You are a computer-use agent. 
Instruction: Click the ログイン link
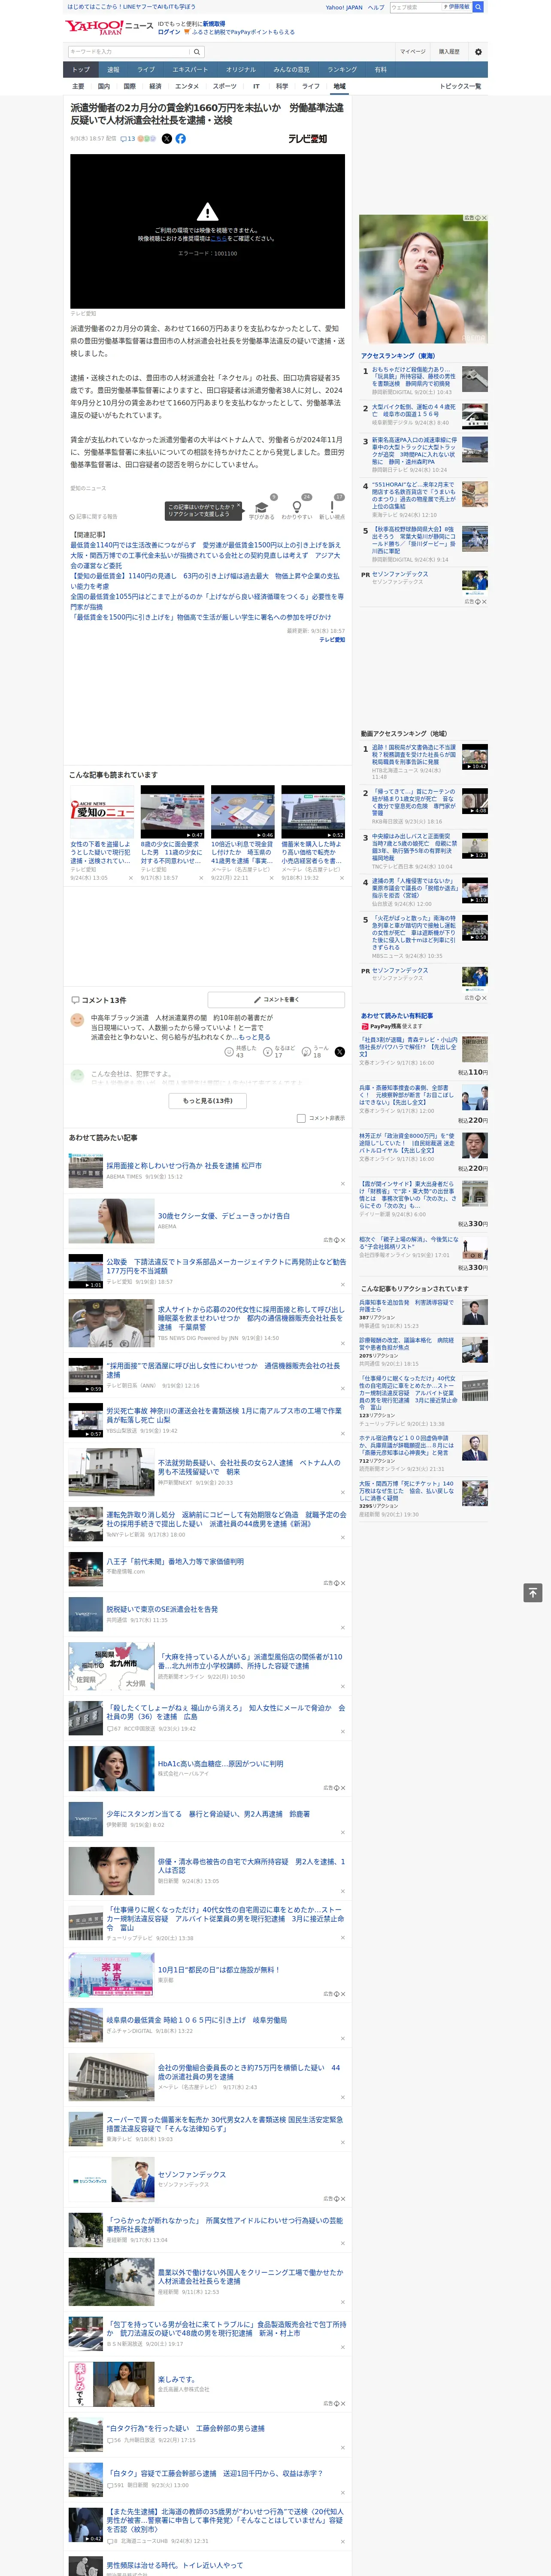point(169,32)
